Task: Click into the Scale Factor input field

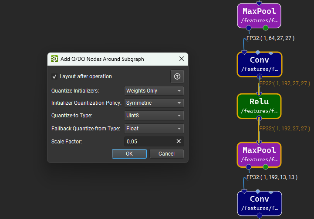Action: [148, 141]
